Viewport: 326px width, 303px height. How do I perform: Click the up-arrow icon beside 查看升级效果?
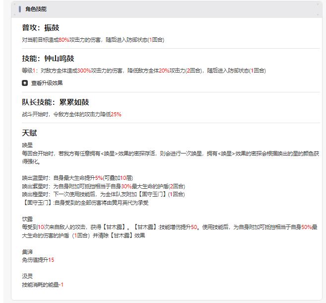pyautogui.click(x=25, y=83)
